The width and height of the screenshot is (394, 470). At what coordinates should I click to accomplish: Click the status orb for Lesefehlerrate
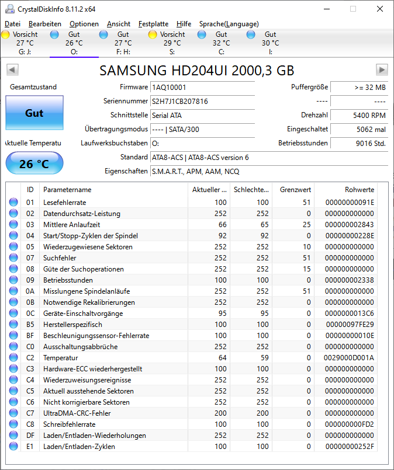[x=13, y=203]
